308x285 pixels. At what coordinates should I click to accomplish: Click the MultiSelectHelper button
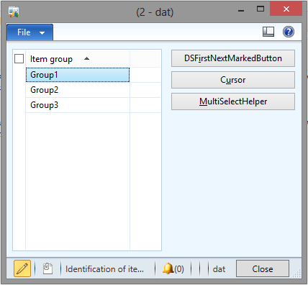(x=233, y=101)
